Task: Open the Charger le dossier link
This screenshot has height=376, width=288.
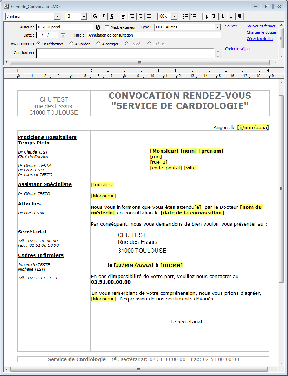Action: [x=262, y=32]
